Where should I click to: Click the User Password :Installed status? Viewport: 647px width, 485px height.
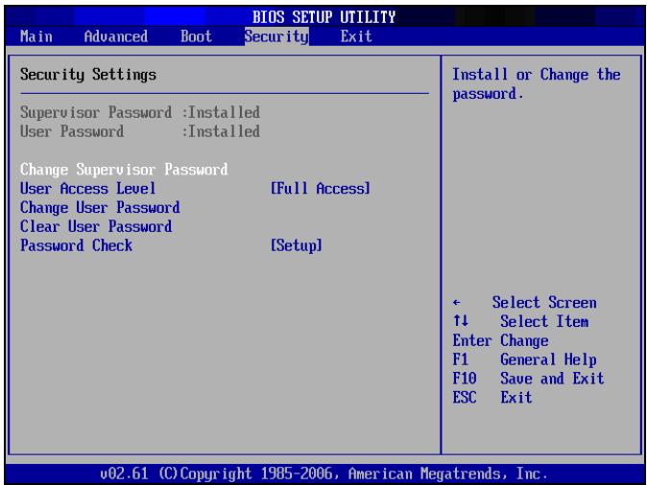(140, 131)
